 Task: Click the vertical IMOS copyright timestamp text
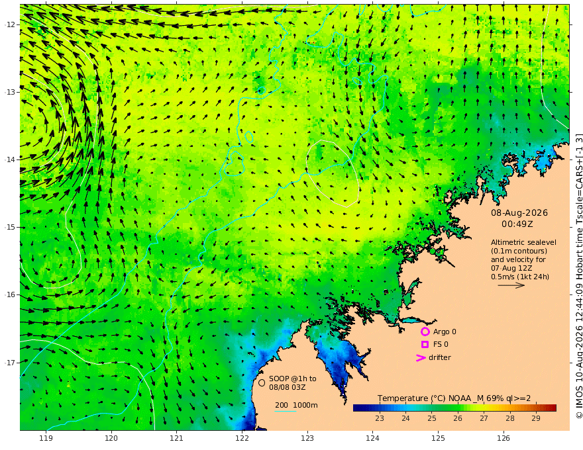coord(579,276)
